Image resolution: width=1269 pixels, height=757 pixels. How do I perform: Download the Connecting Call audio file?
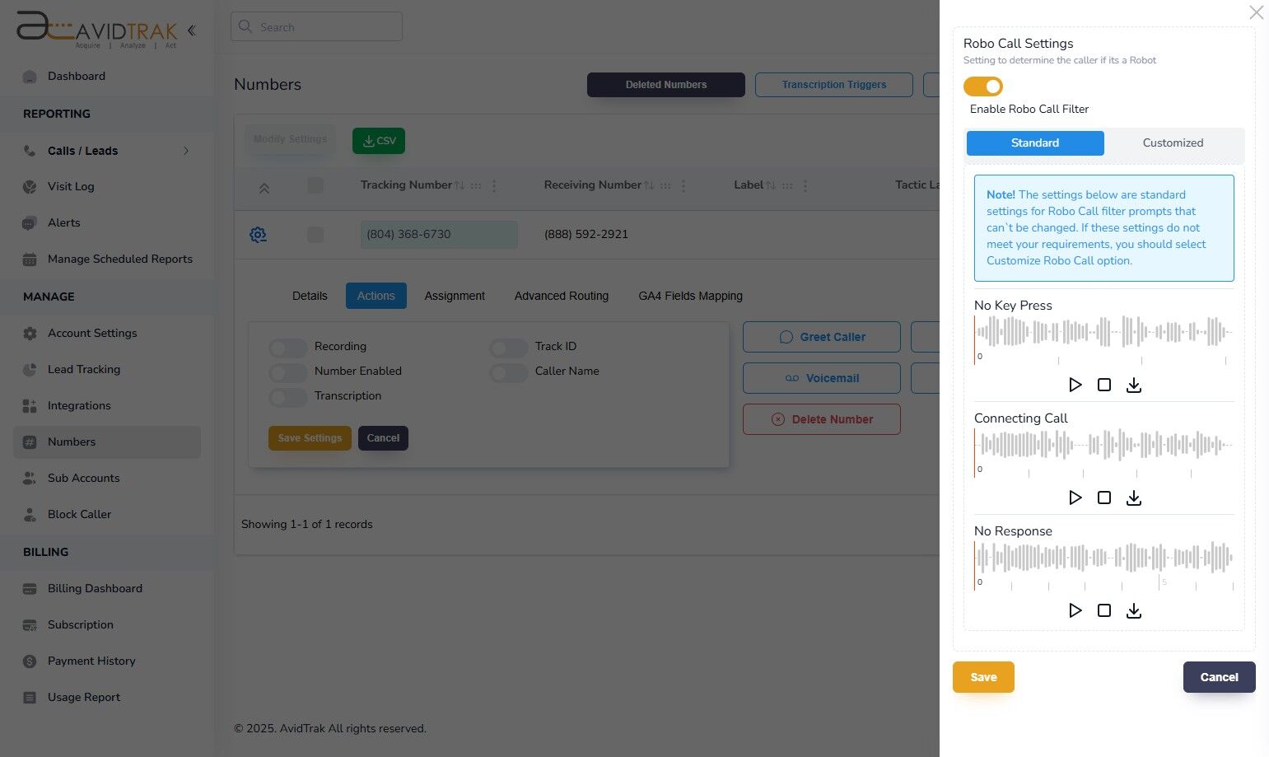pos(1134,498)
